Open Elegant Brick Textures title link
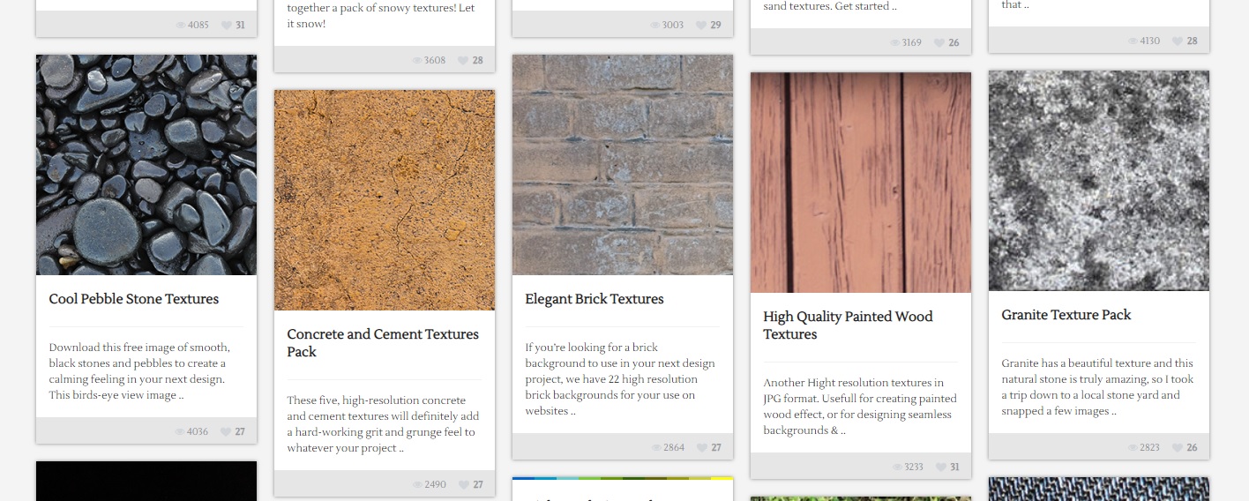 coord(595,299)
